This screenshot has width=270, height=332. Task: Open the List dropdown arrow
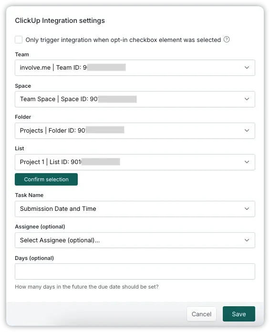pyautogui.click(x=247, y=162)
